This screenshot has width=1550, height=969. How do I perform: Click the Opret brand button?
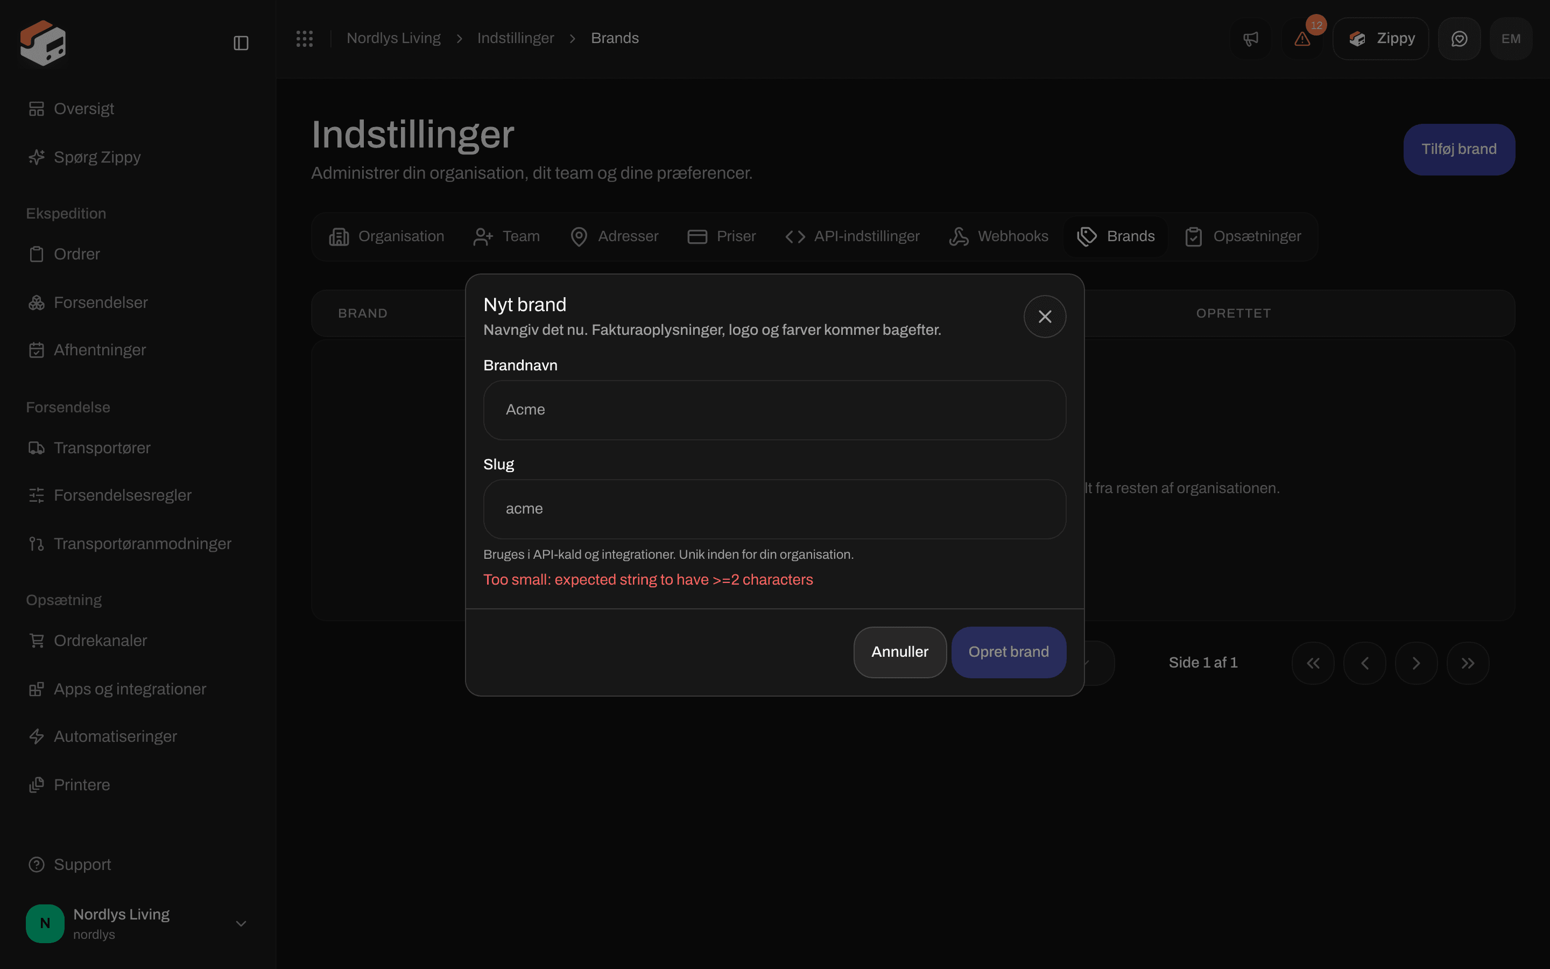coord(1009,652)
